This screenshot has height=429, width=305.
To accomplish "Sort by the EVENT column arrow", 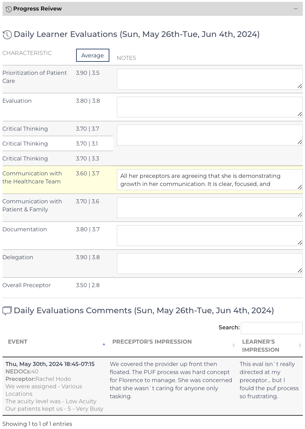I will tap(104, 344).
